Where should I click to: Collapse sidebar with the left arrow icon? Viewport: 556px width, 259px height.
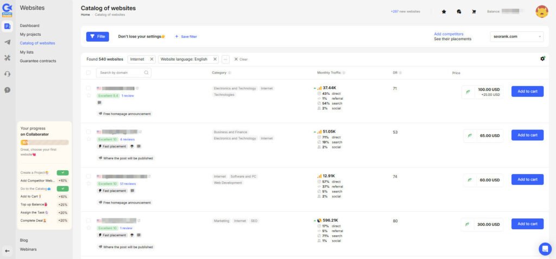point(7,251)
